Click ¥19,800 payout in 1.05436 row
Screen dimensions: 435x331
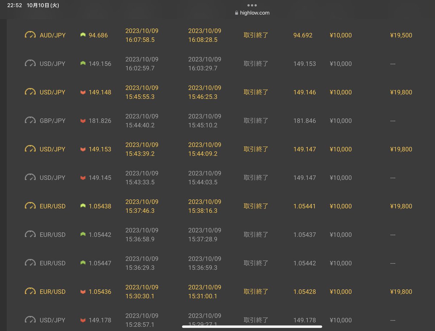pyautogui.click(x=401, y=291)
